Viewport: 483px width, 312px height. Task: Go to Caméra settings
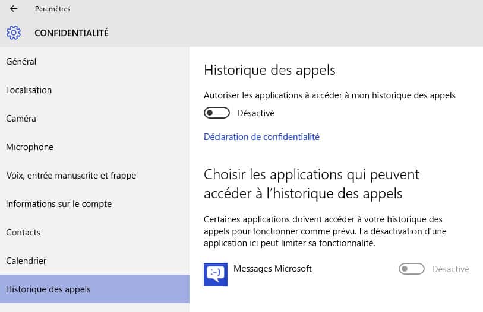[94, 119]
